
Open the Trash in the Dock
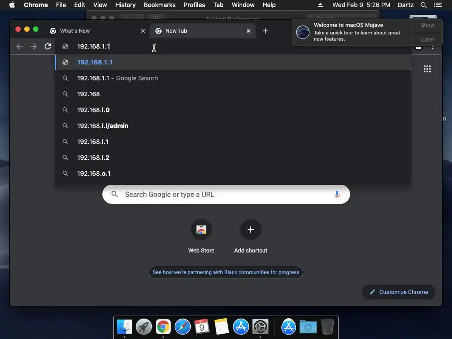[x=328, y=327]
